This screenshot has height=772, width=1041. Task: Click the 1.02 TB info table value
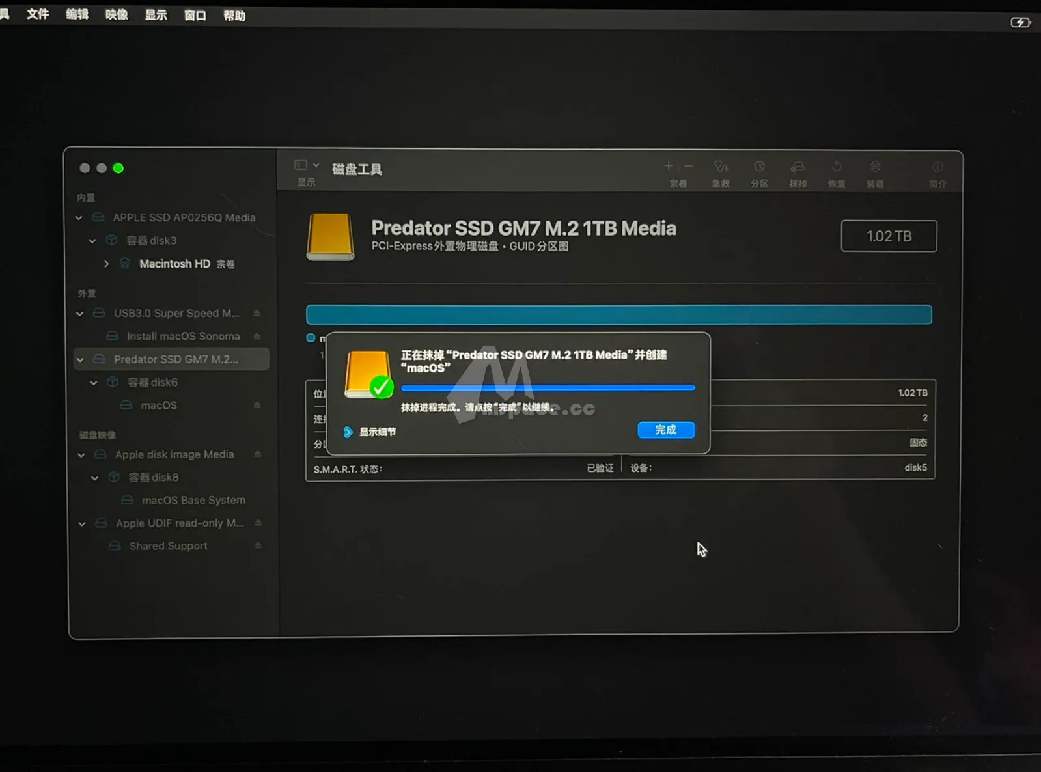pyautogui.click(x=913, y=393)
